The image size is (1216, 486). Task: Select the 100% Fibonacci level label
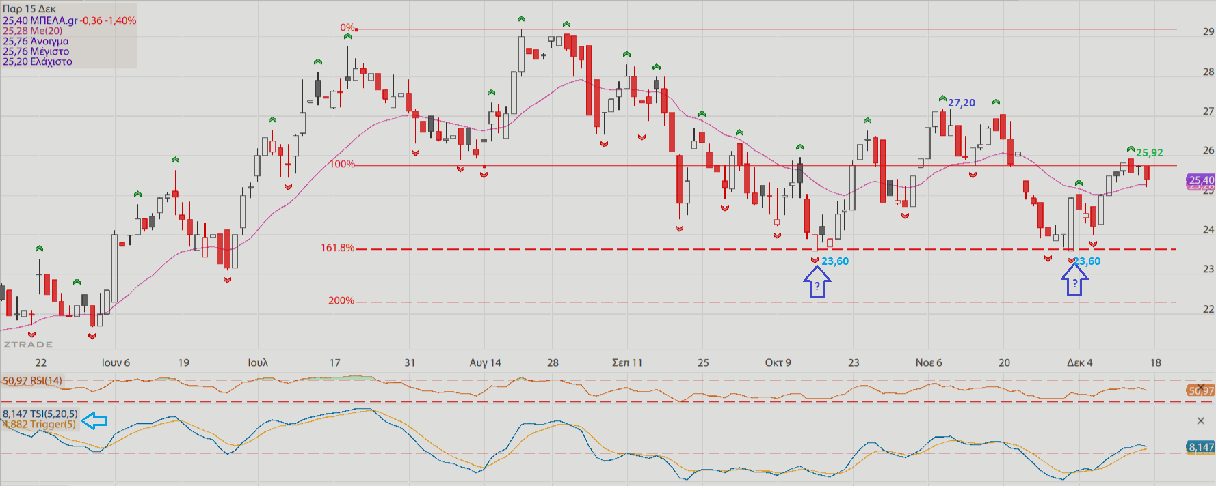[343, 164]
